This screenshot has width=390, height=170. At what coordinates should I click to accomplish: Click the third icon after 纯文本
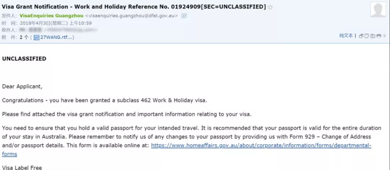373,36
